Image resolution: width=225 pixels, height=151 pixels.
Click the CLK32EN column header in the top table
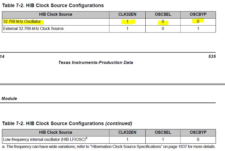(127, 14)
